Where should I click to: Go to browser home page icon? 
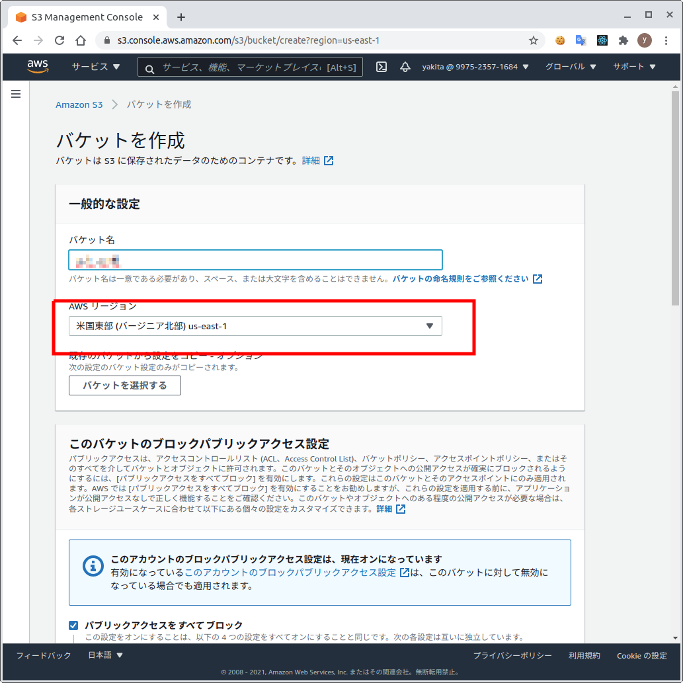click(x=81, y=40)
